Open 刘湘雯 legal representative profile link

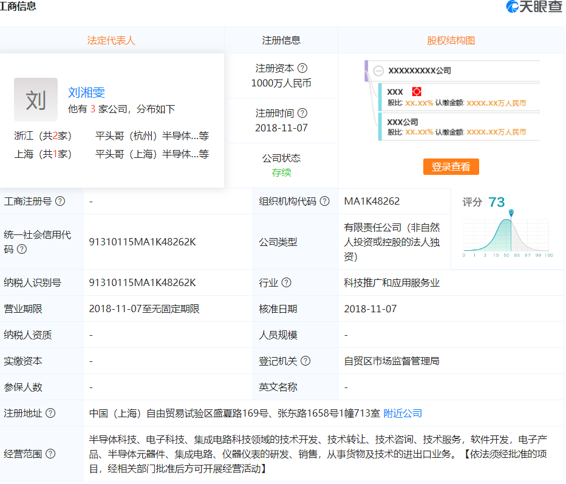(x=86, y=92)
